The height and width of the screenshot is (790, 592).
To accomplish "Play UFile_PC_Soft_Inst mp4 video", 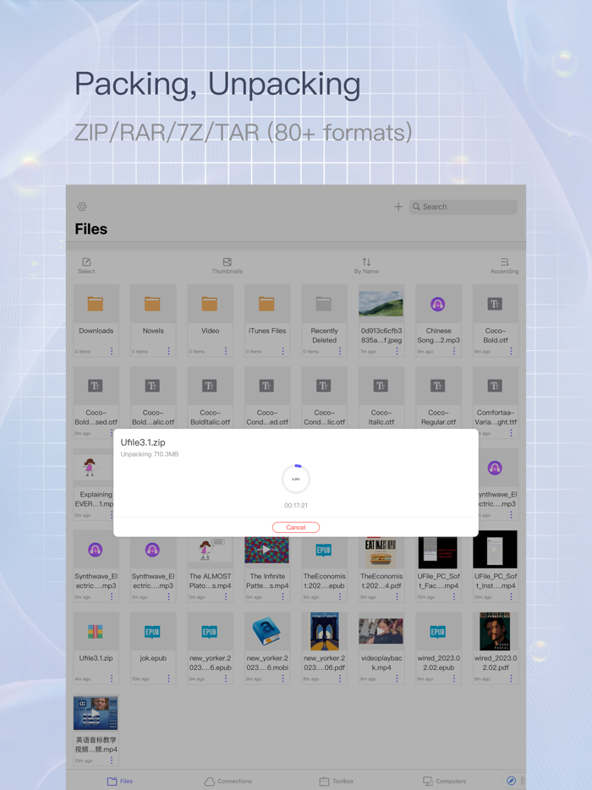I will (496, 566).
